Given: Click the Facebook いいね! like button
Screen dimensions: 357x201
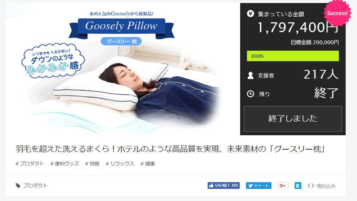Looking at the screenshot, I should pyautogui.click(x=224, y=186).
